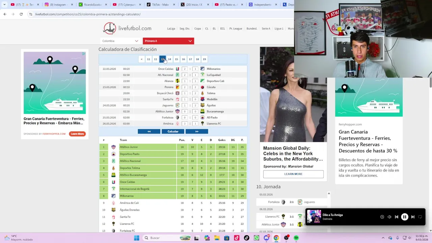Click the Atlético Junior crest in standings
This screenshot has width=432, height=243.
[113, 147]
